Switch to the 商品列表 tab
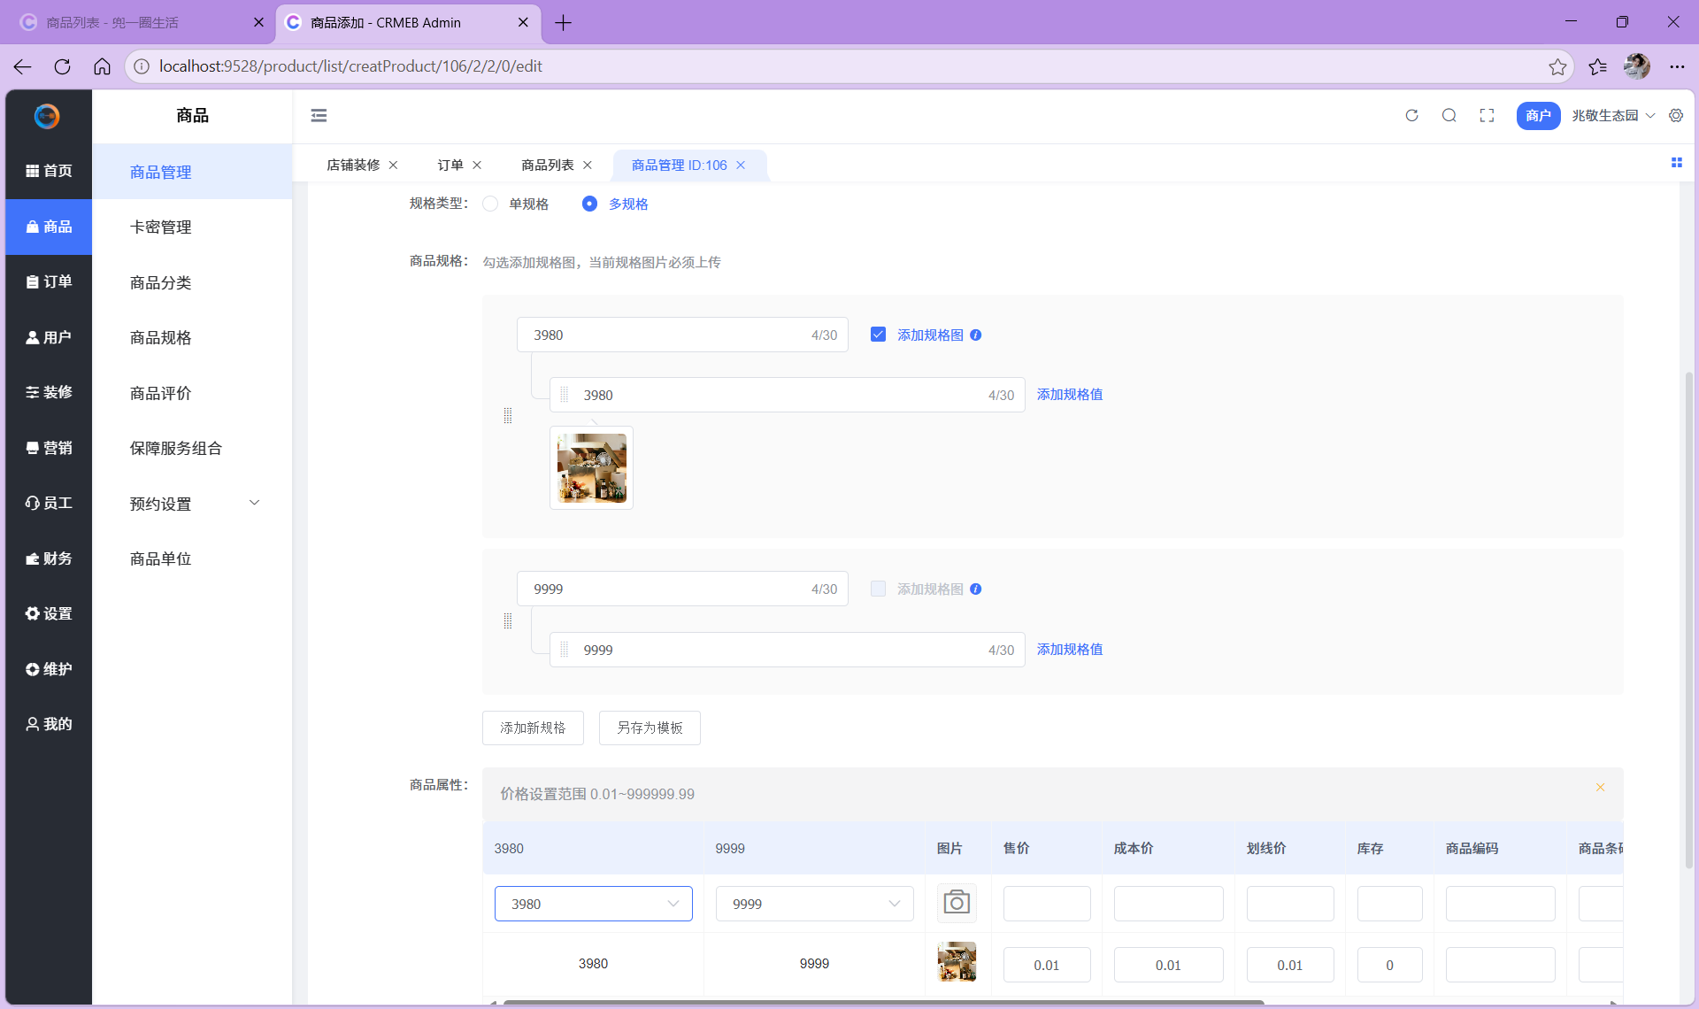Screen dimensions: 1699x1009 pyautogui.click(x=547, y=166)
